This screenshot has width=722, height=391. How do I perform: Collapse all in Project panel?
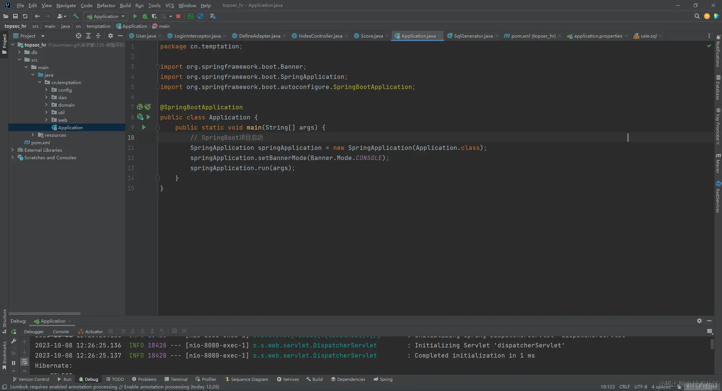point(98,36)
